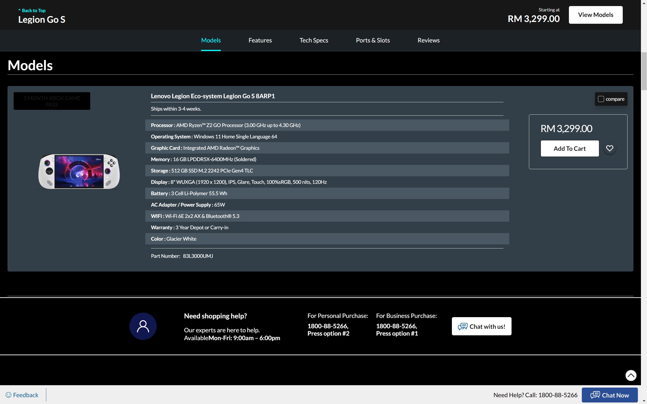Click the 3 Month Xbox Game Pass badge
Image resolution: width=647 pixels, height=404 pixels.
point(52,101)
